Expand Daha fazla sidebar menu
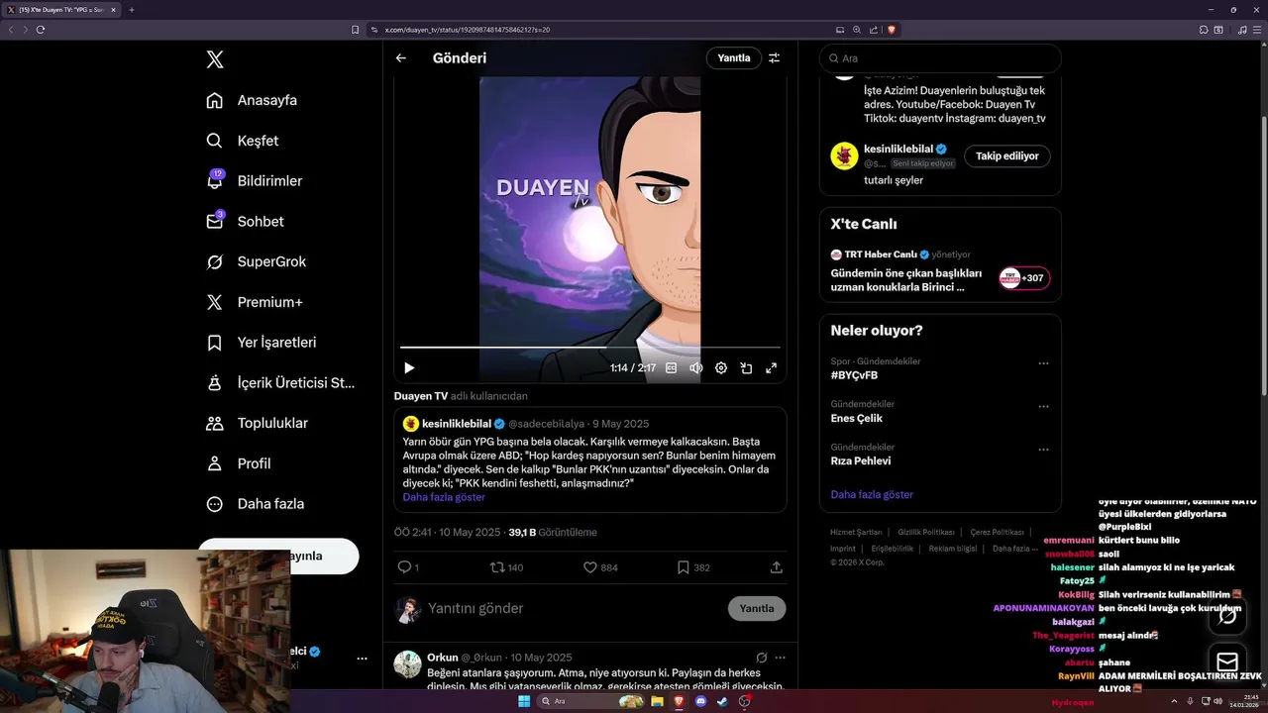Screen dimensions: 1268x713 tap(255, 504)
